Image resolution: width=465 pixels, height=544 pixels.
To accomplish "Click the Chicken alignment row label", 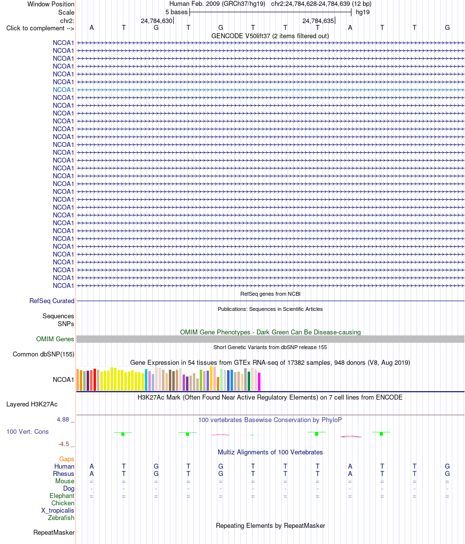I will click(x=63, y=503).
